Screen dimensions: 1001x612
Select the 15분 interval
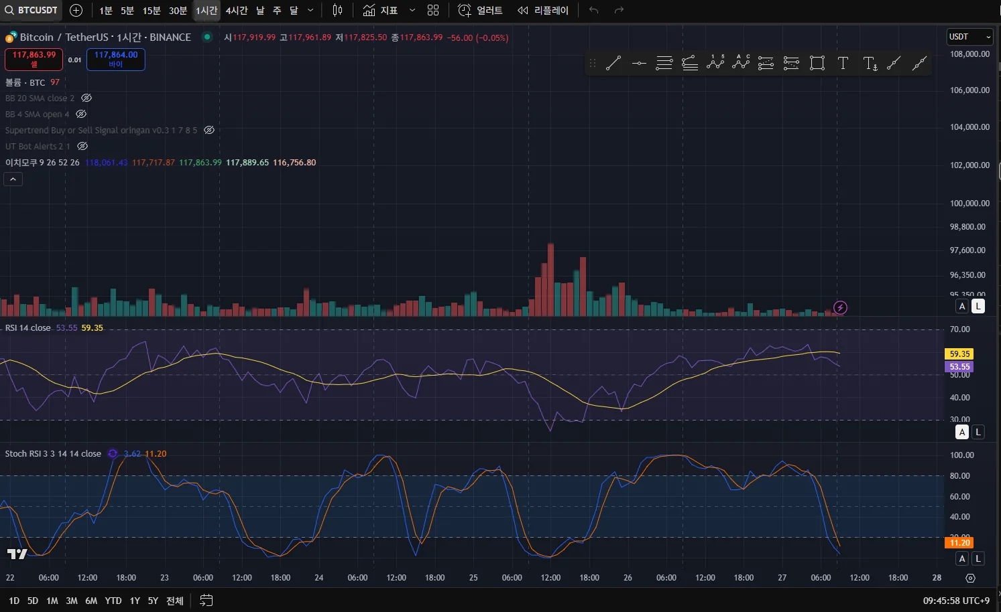152,10
